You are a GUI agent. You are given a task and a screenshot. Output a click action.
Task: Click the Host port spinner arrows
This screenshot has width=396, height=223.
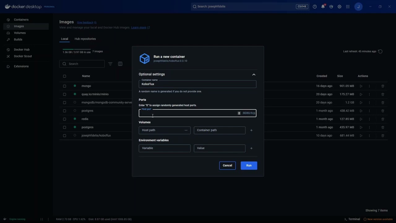point(239,113)
